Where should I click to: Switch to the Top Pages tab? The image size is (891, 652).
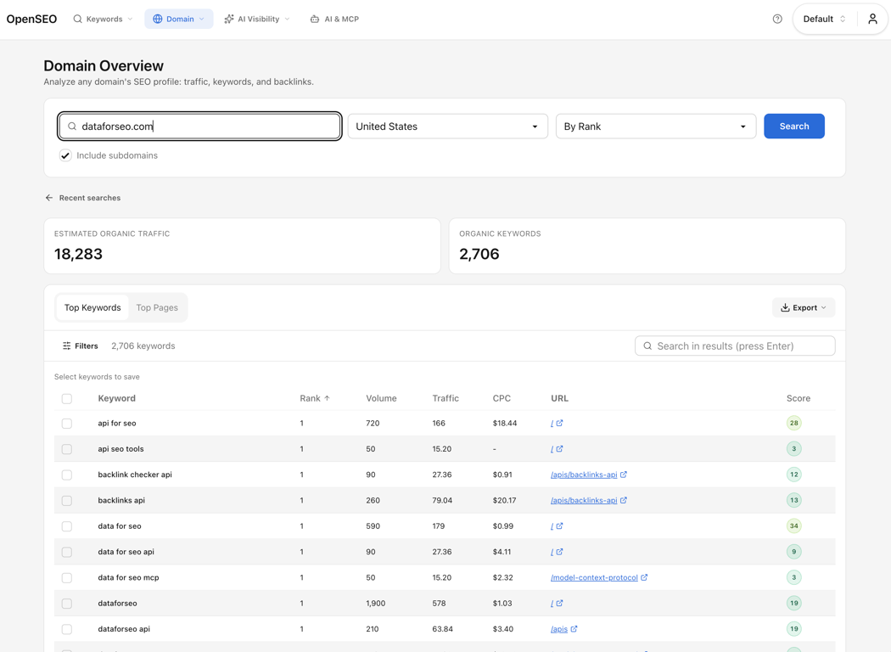[x=157, y=307]
